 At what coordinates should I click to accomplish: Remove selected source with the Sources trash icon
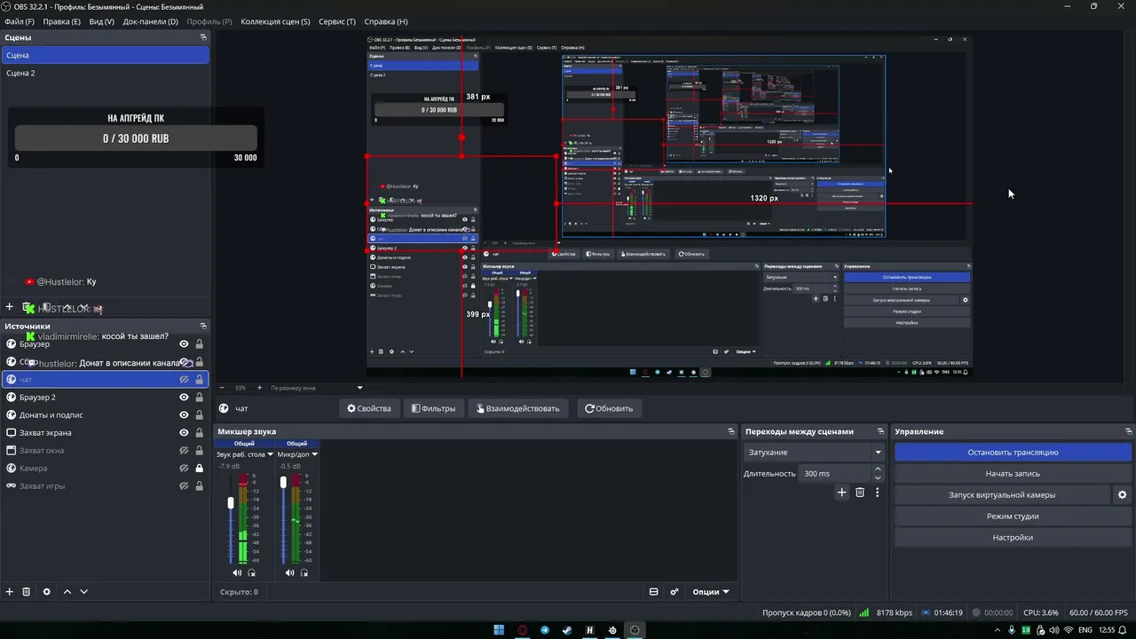27,592
